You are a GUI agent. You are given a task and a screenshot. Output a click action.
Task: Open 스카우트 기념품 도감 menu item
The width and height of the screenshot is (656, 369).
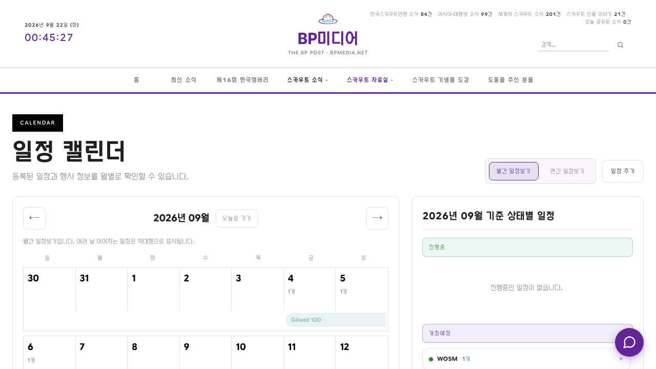pyautogui.click(x=441, y=80)
